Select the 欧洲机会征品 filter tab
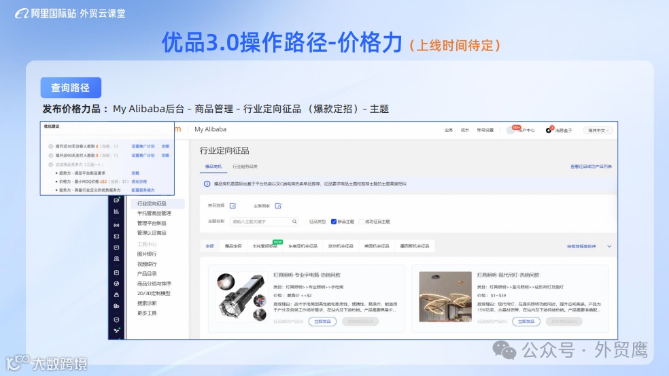 (x=341, y=246)
